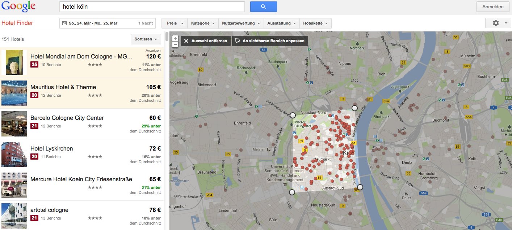The image size is (512, 230).
Task: Open artotel cologne listing
Action: tap(49, 210)
